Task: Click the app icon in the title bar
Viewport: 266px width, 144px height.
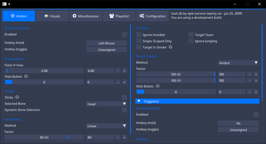Action: click(x=4, y=4)
